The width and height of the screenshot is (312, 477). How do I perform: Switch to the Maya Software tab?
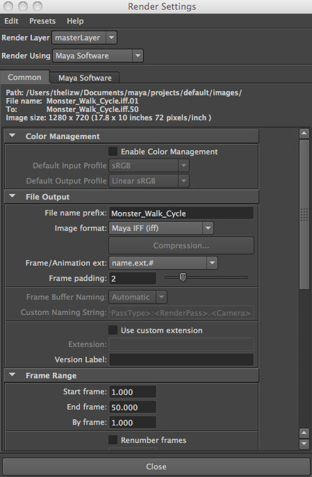pyautogui.click(x=85, y=78)
